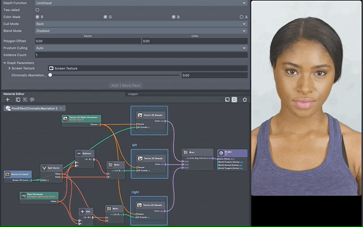Click the Add node icon
363x227 pixels.
pos(82,211)
